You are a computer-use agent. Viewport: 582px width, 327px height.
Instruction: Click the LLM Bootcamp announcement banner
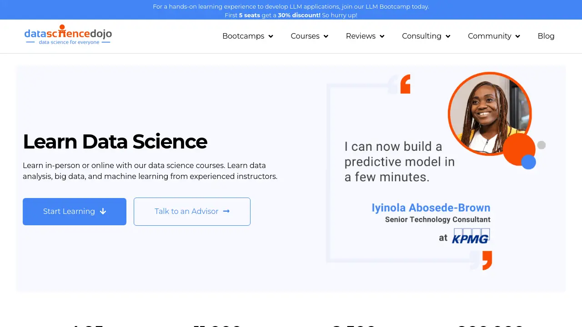[x=291, y=10]
